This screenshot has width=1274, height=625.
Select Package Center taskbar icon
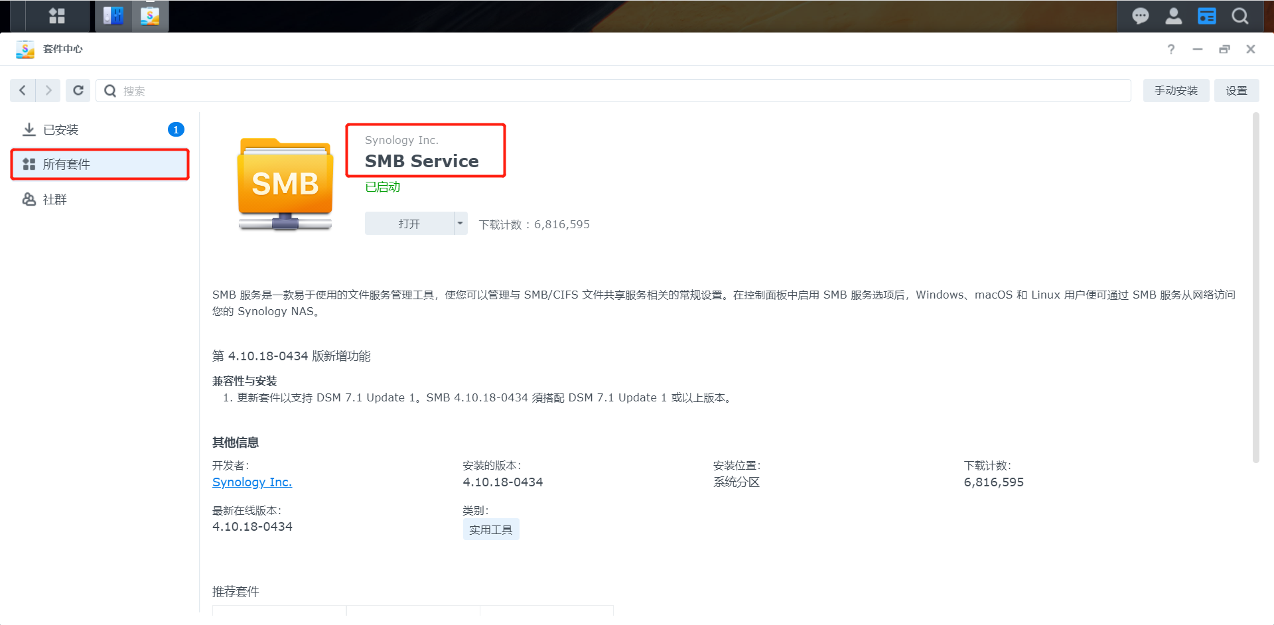[151, 16]
